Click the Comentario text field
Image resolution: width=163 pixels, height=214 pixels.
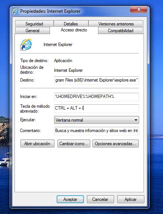click(97, 131)
